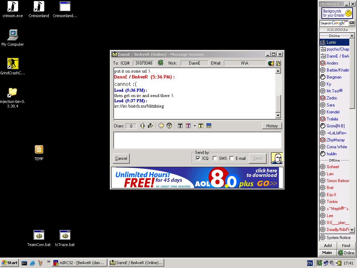Viewport: 357px width, 268px height.
Task: Expand the text color dropdown arrow
Action: (x=195, y=126)
